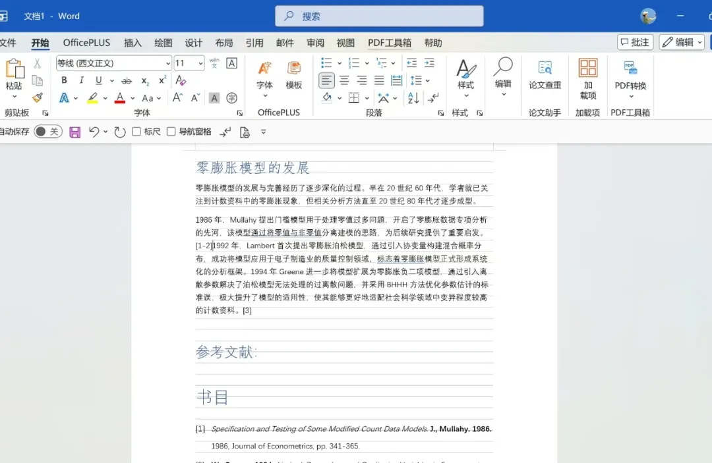Expand the font color dropdown arrow
The width and height of the screenshot is (712, 463).
133,98
